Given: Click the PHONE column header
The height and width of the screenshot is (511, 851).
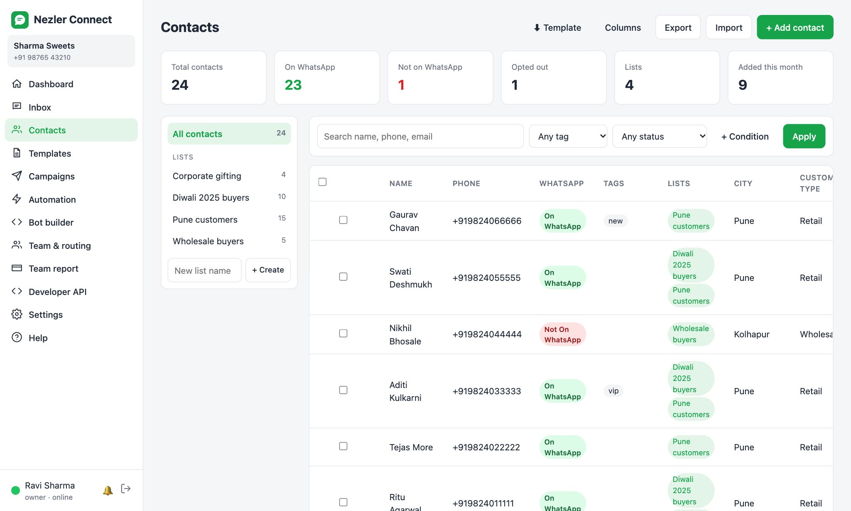Looking at the screenshot, I should point(466,183).
